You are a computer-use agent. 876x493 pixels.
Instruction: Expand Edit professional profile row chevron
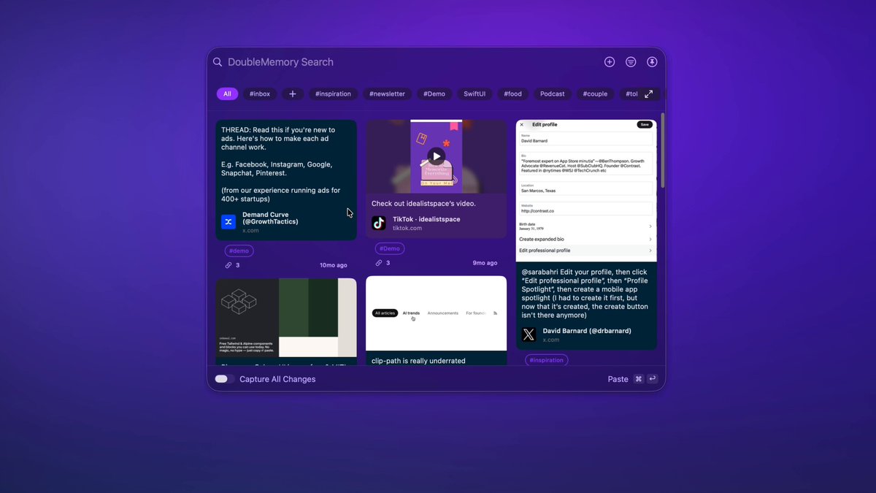point(650,251)
